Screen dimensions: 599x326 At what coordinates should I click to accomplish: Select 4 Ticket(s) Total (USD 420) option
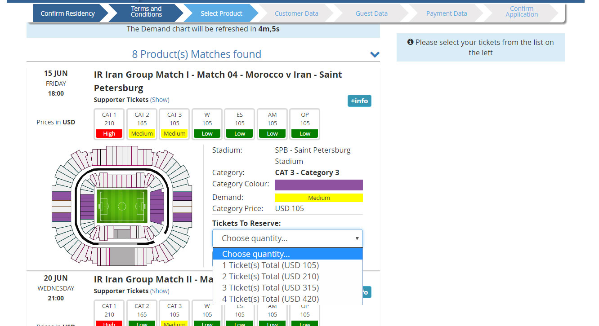point(270,299)
